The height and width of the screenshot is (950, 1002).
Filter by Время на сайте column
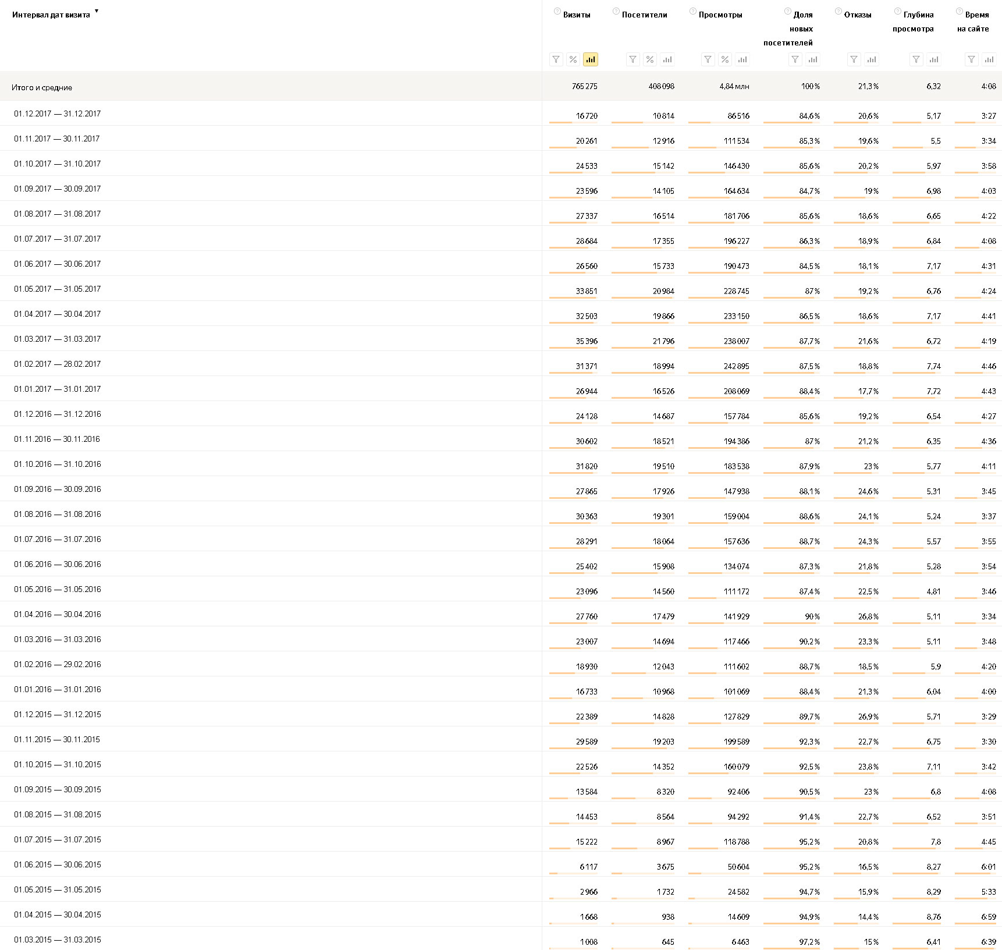972,59
